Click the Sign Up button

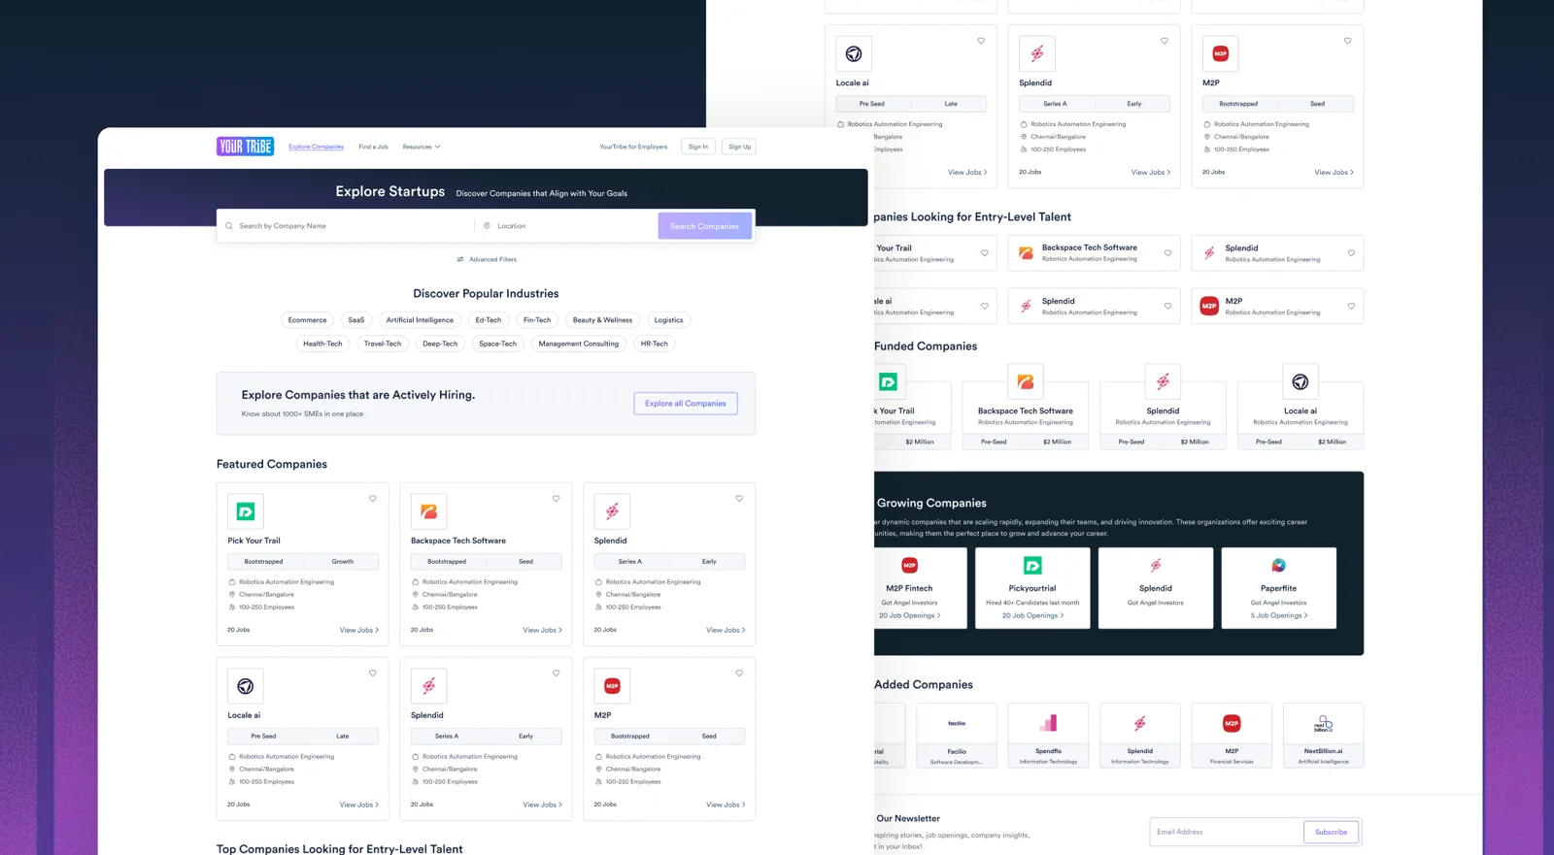(x=740, y=147)
